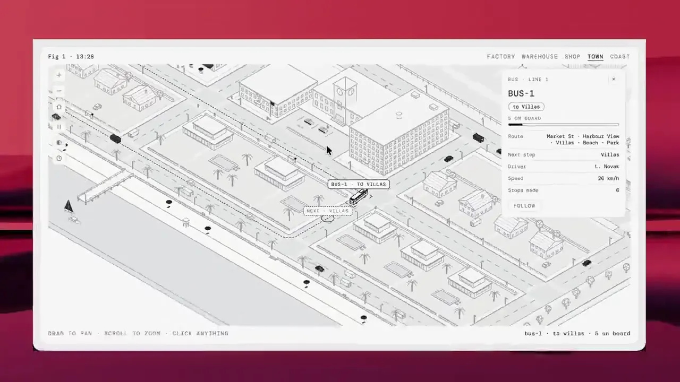680x382 pixels.
Task: Select the Town tab
Action: click(596, 57)
